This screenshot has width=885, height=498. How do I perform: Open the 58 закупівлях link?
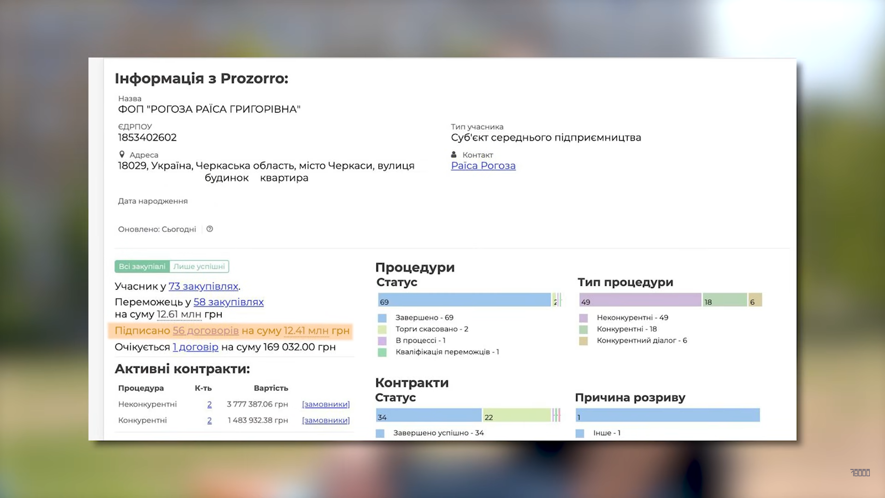tap(228, 302)
